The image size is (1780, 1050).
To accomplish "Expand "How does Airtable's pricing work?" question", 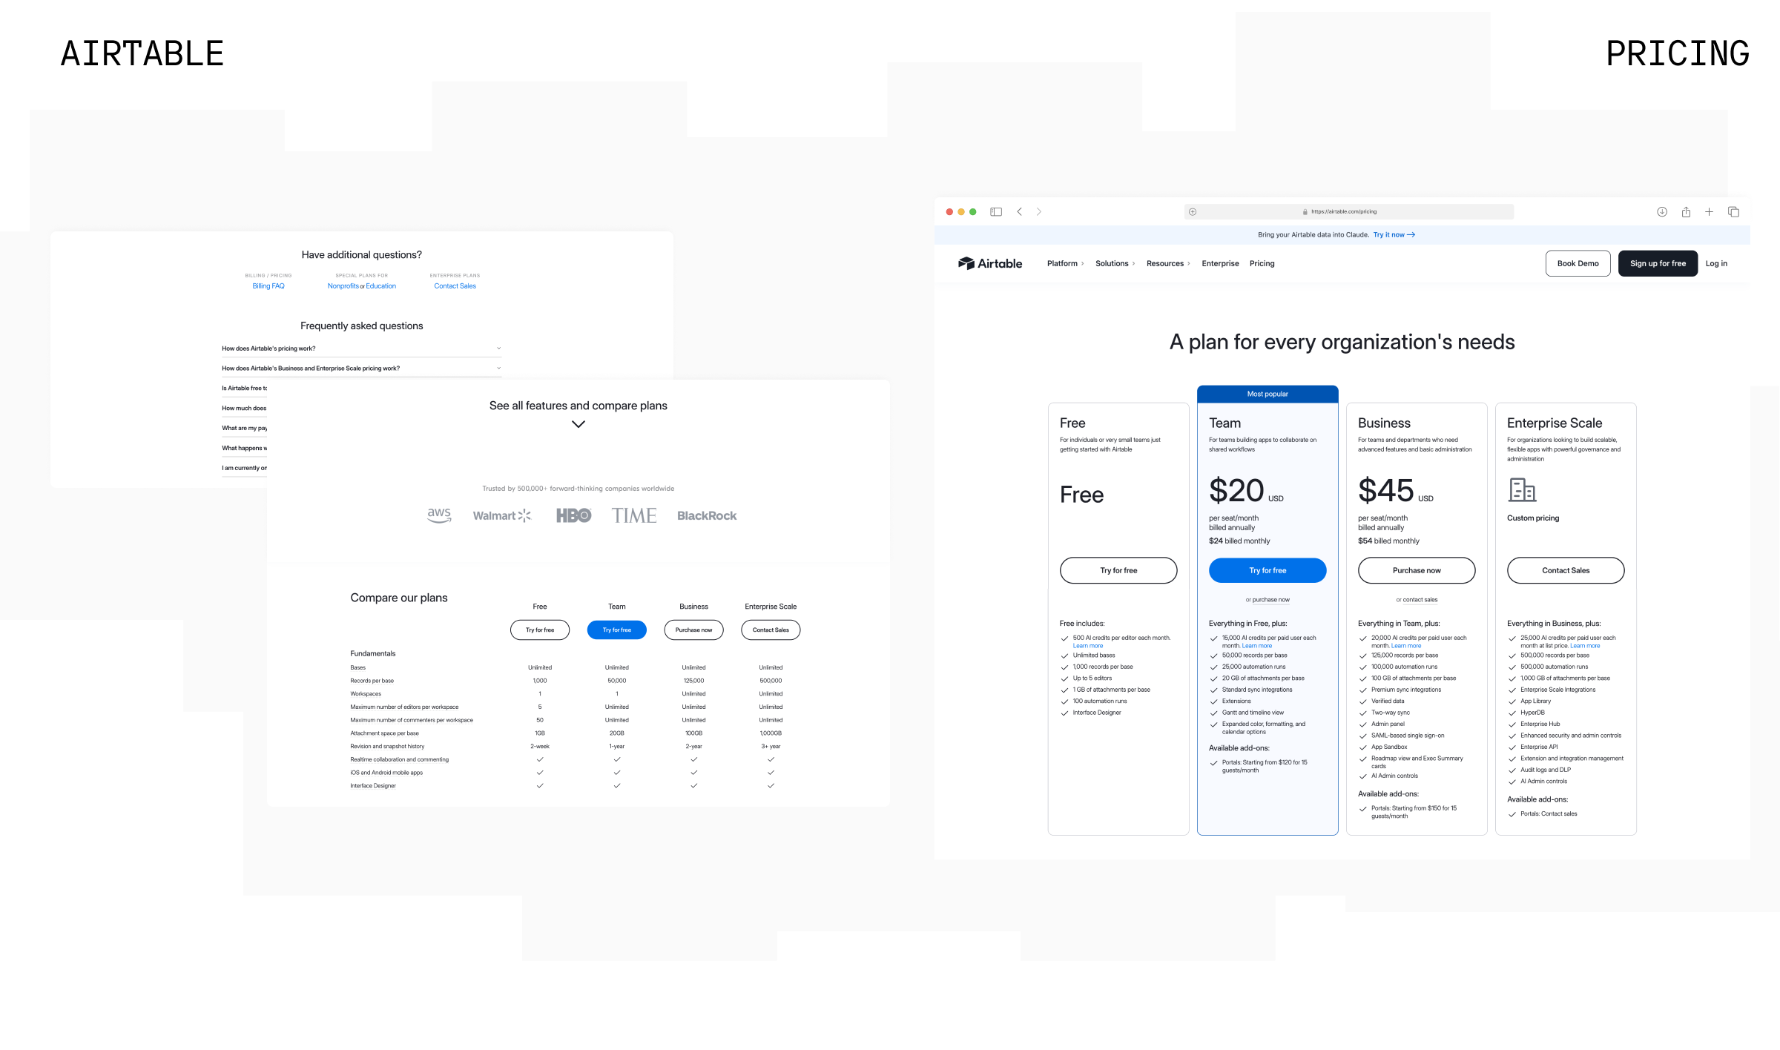I will [x=362, y=349].
